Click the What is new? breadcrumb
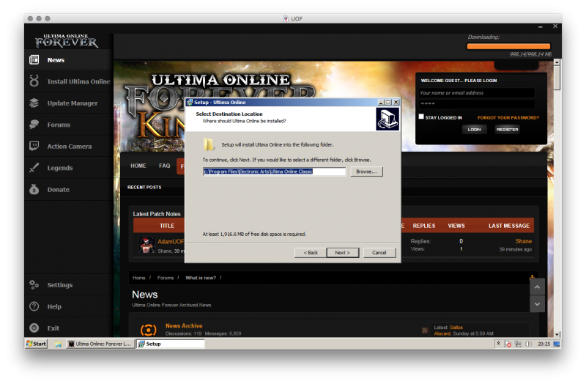This screenshot has height=384, width=586. 201,278
